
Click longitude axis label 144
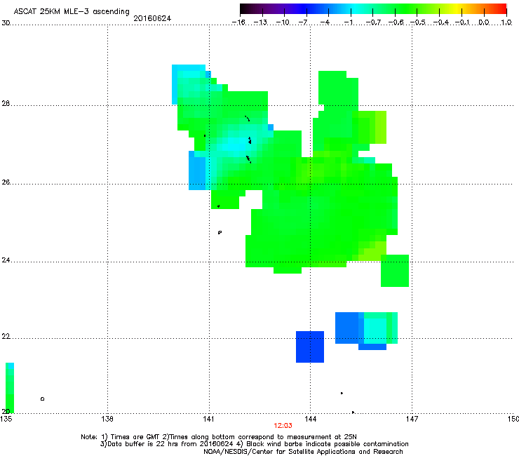[x=310, y=419]
